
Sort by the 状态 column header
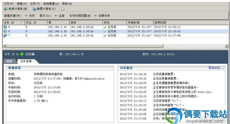pos(115,22)
